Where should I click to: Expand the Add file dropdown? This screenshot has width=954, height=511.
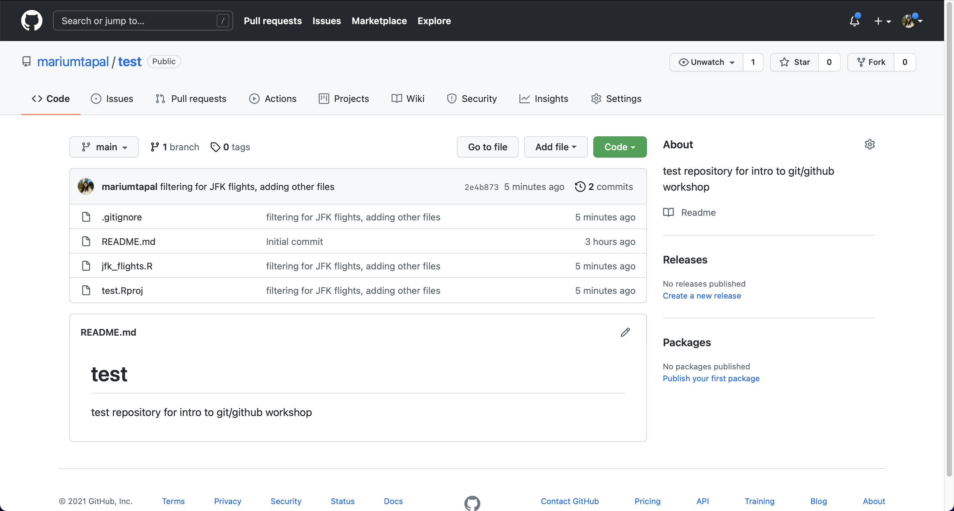[x=556, y=147]
